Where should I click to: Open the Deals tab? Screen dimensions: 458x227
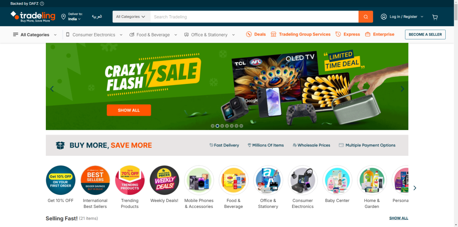pyautogui.click(x=256, y=34)
